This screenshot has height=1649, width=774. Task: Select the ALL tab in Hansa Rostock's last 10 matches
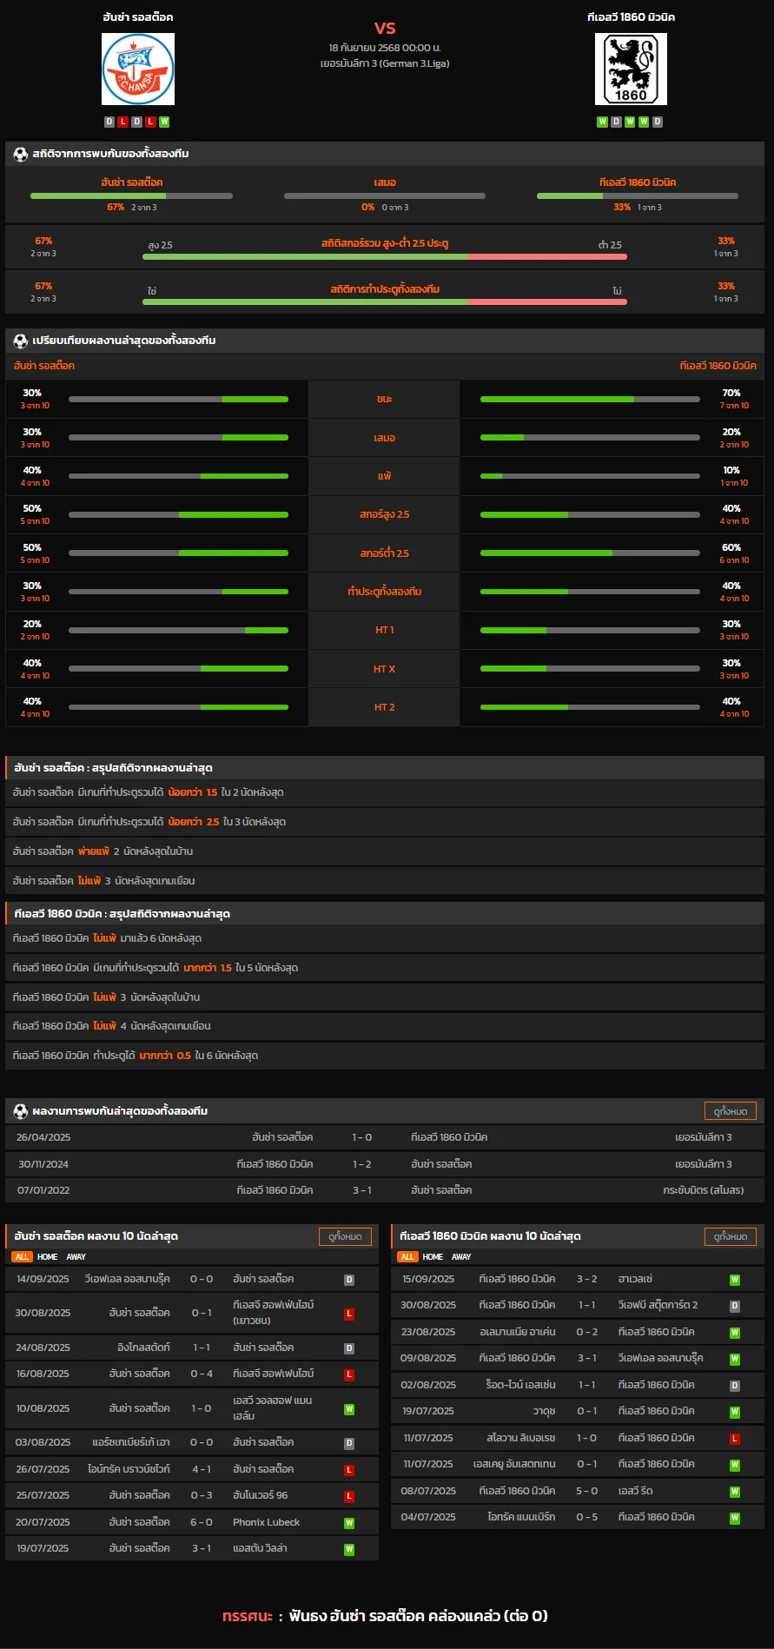[x=22, y=1257]
